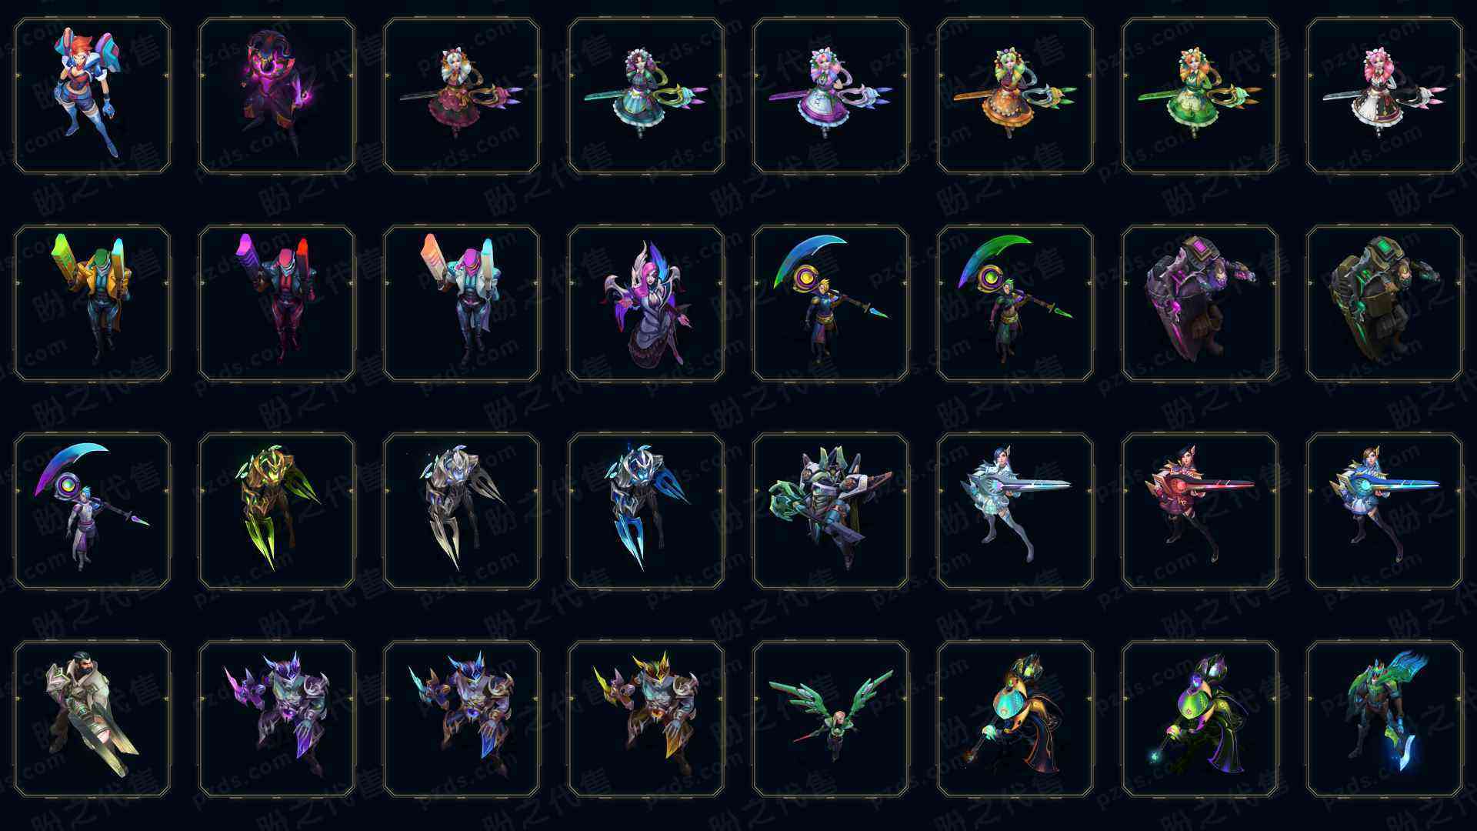Pick the red sword-wielding girl chroma

pyautogui.click(x=1200, y=511)
